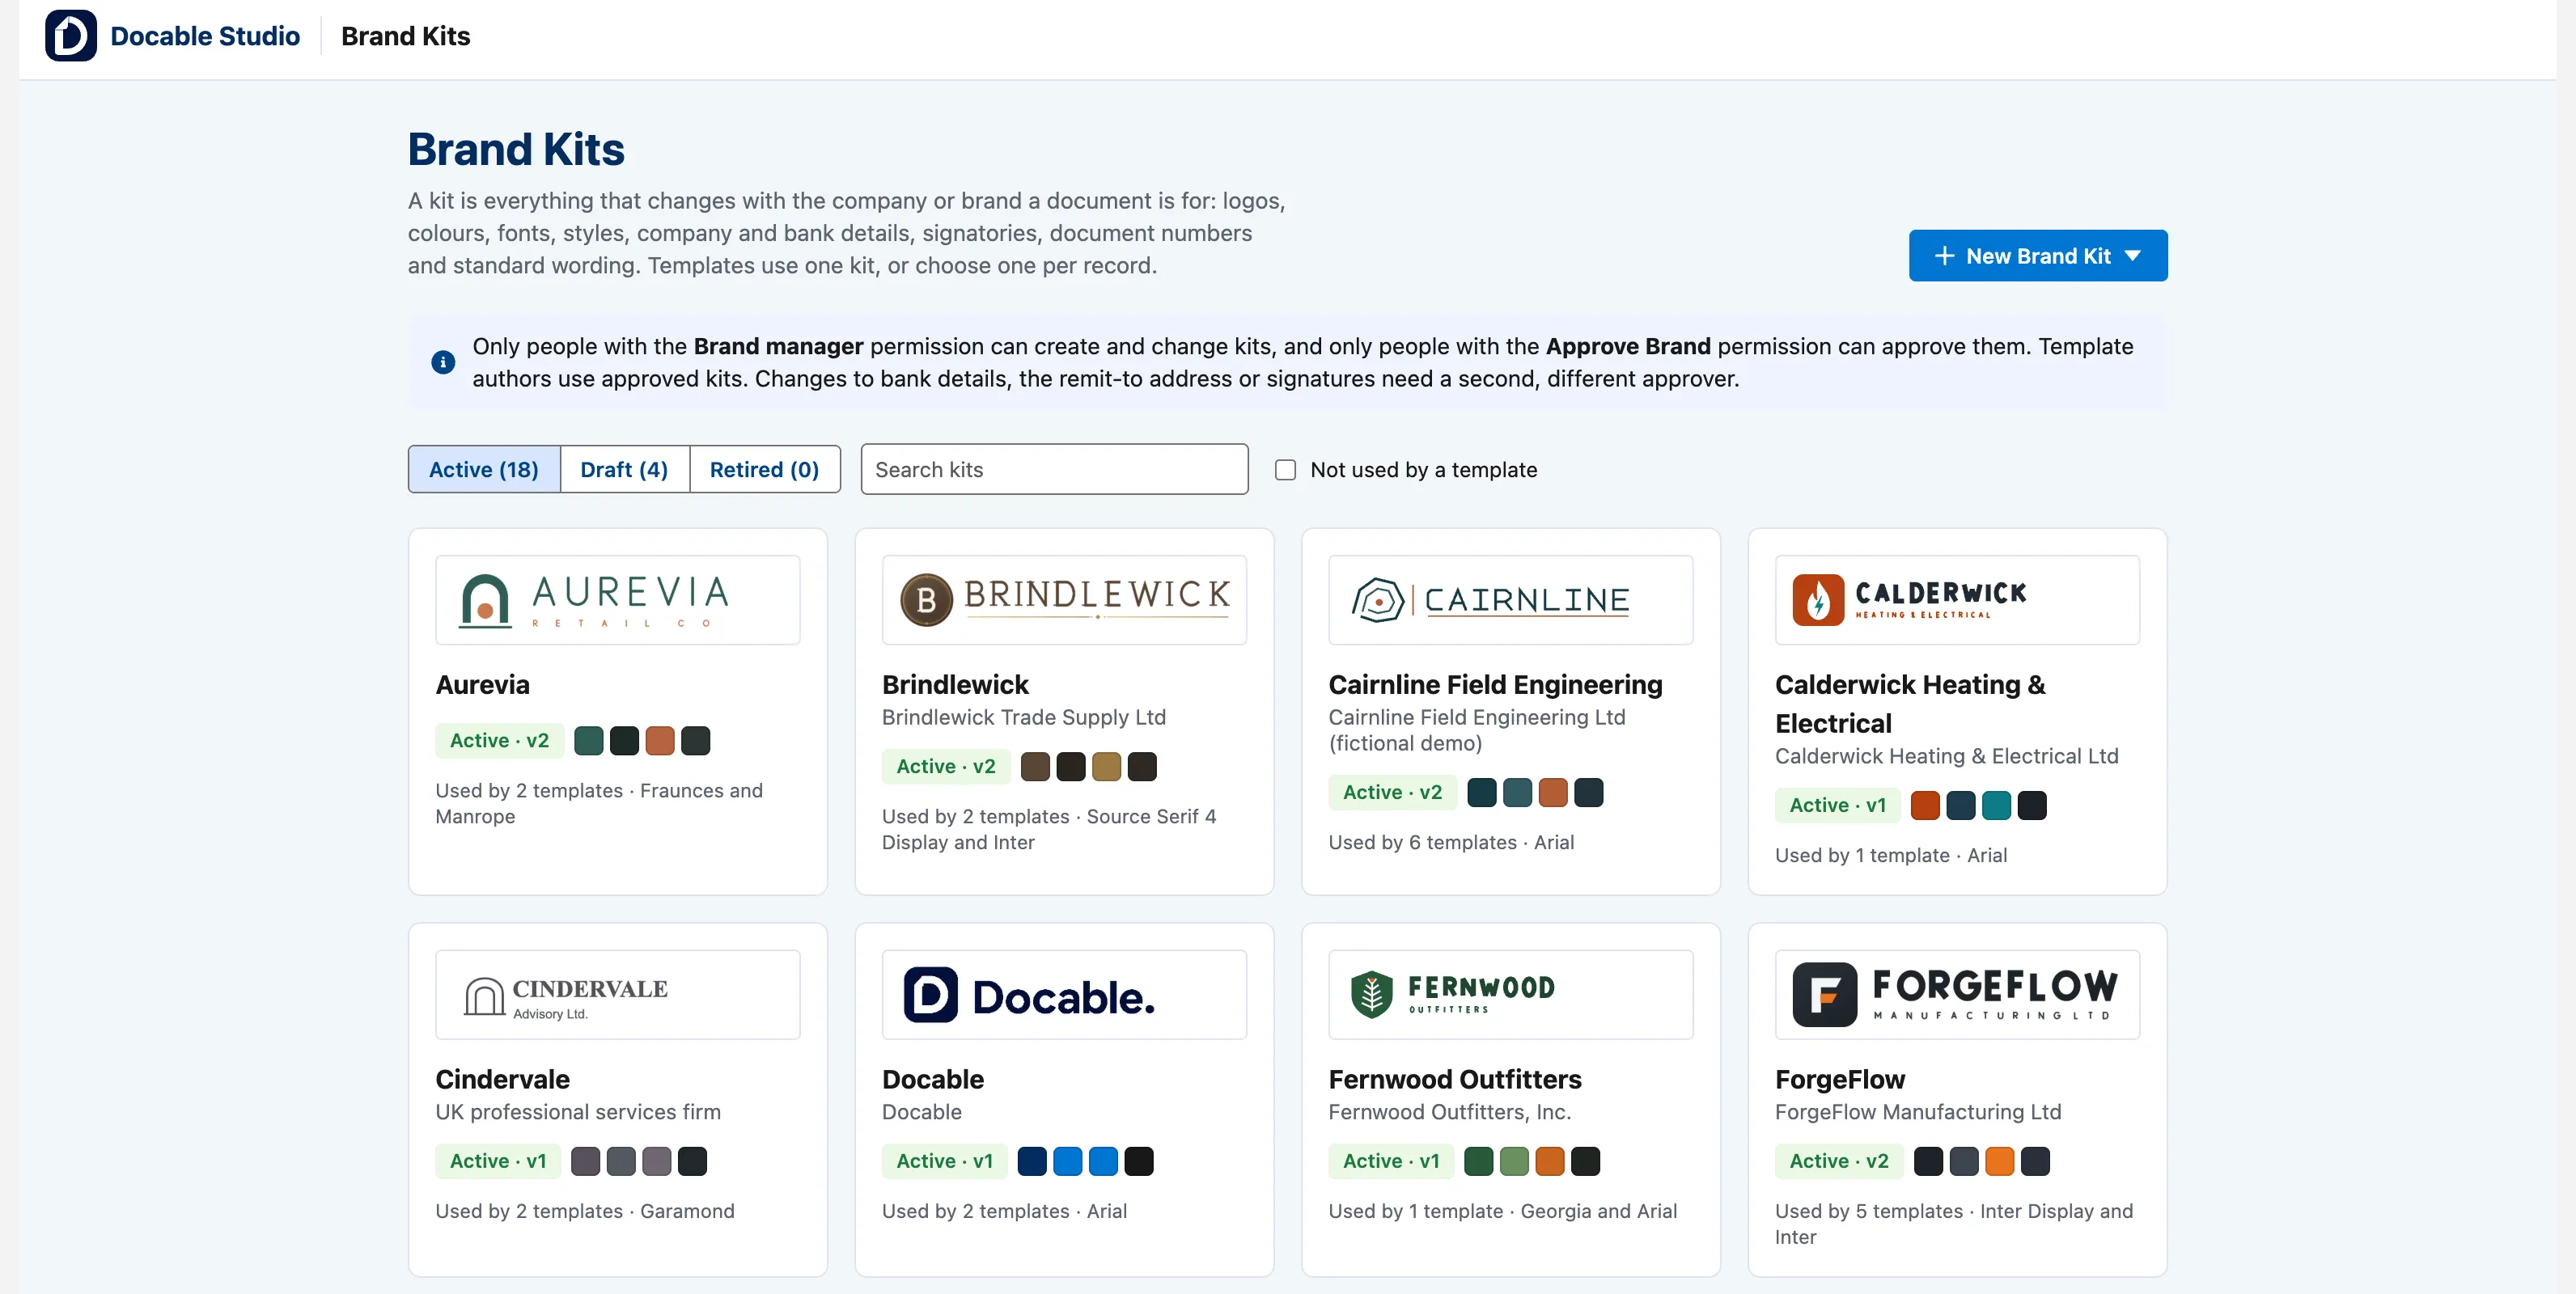
Task: Click the Fernwood leaf shield logo
Action: point(1371,994)
